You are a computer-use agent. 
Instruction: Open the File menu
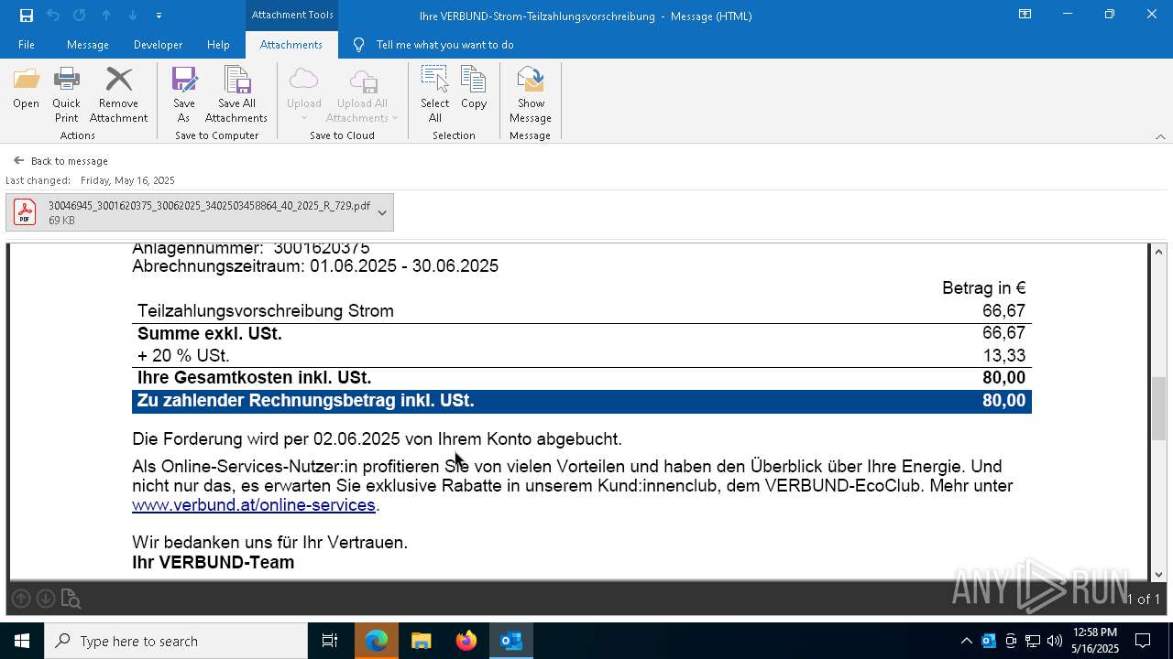(x=27, y=45)
